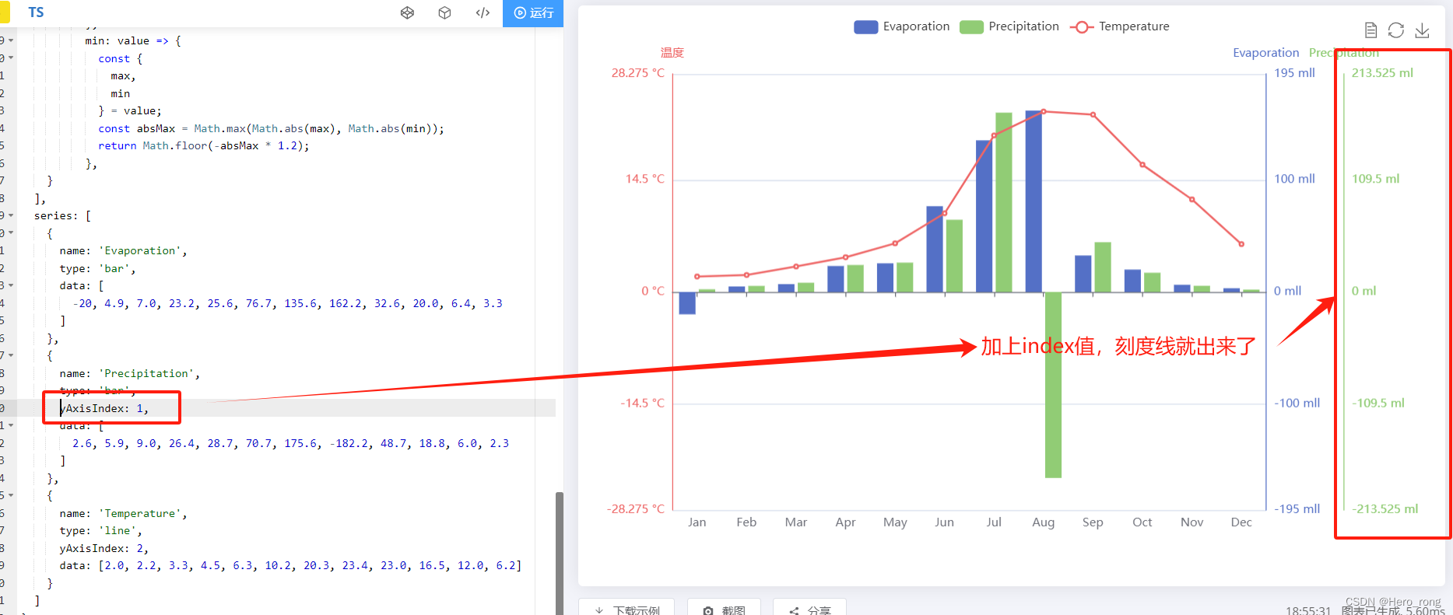1453x615 pixels.
Task: Run the code with 运行 button
Action: (533, 13)
